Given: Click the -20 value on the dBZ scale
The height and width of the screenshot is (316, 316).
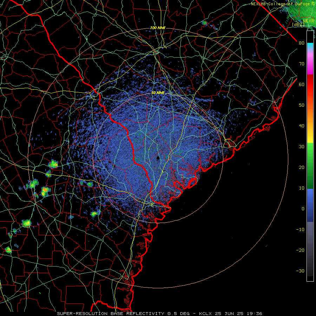Looking at the screenshot, I should point(300,250).
